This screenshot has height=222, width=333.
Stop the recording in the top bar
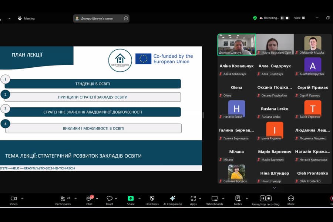[287, 18]
